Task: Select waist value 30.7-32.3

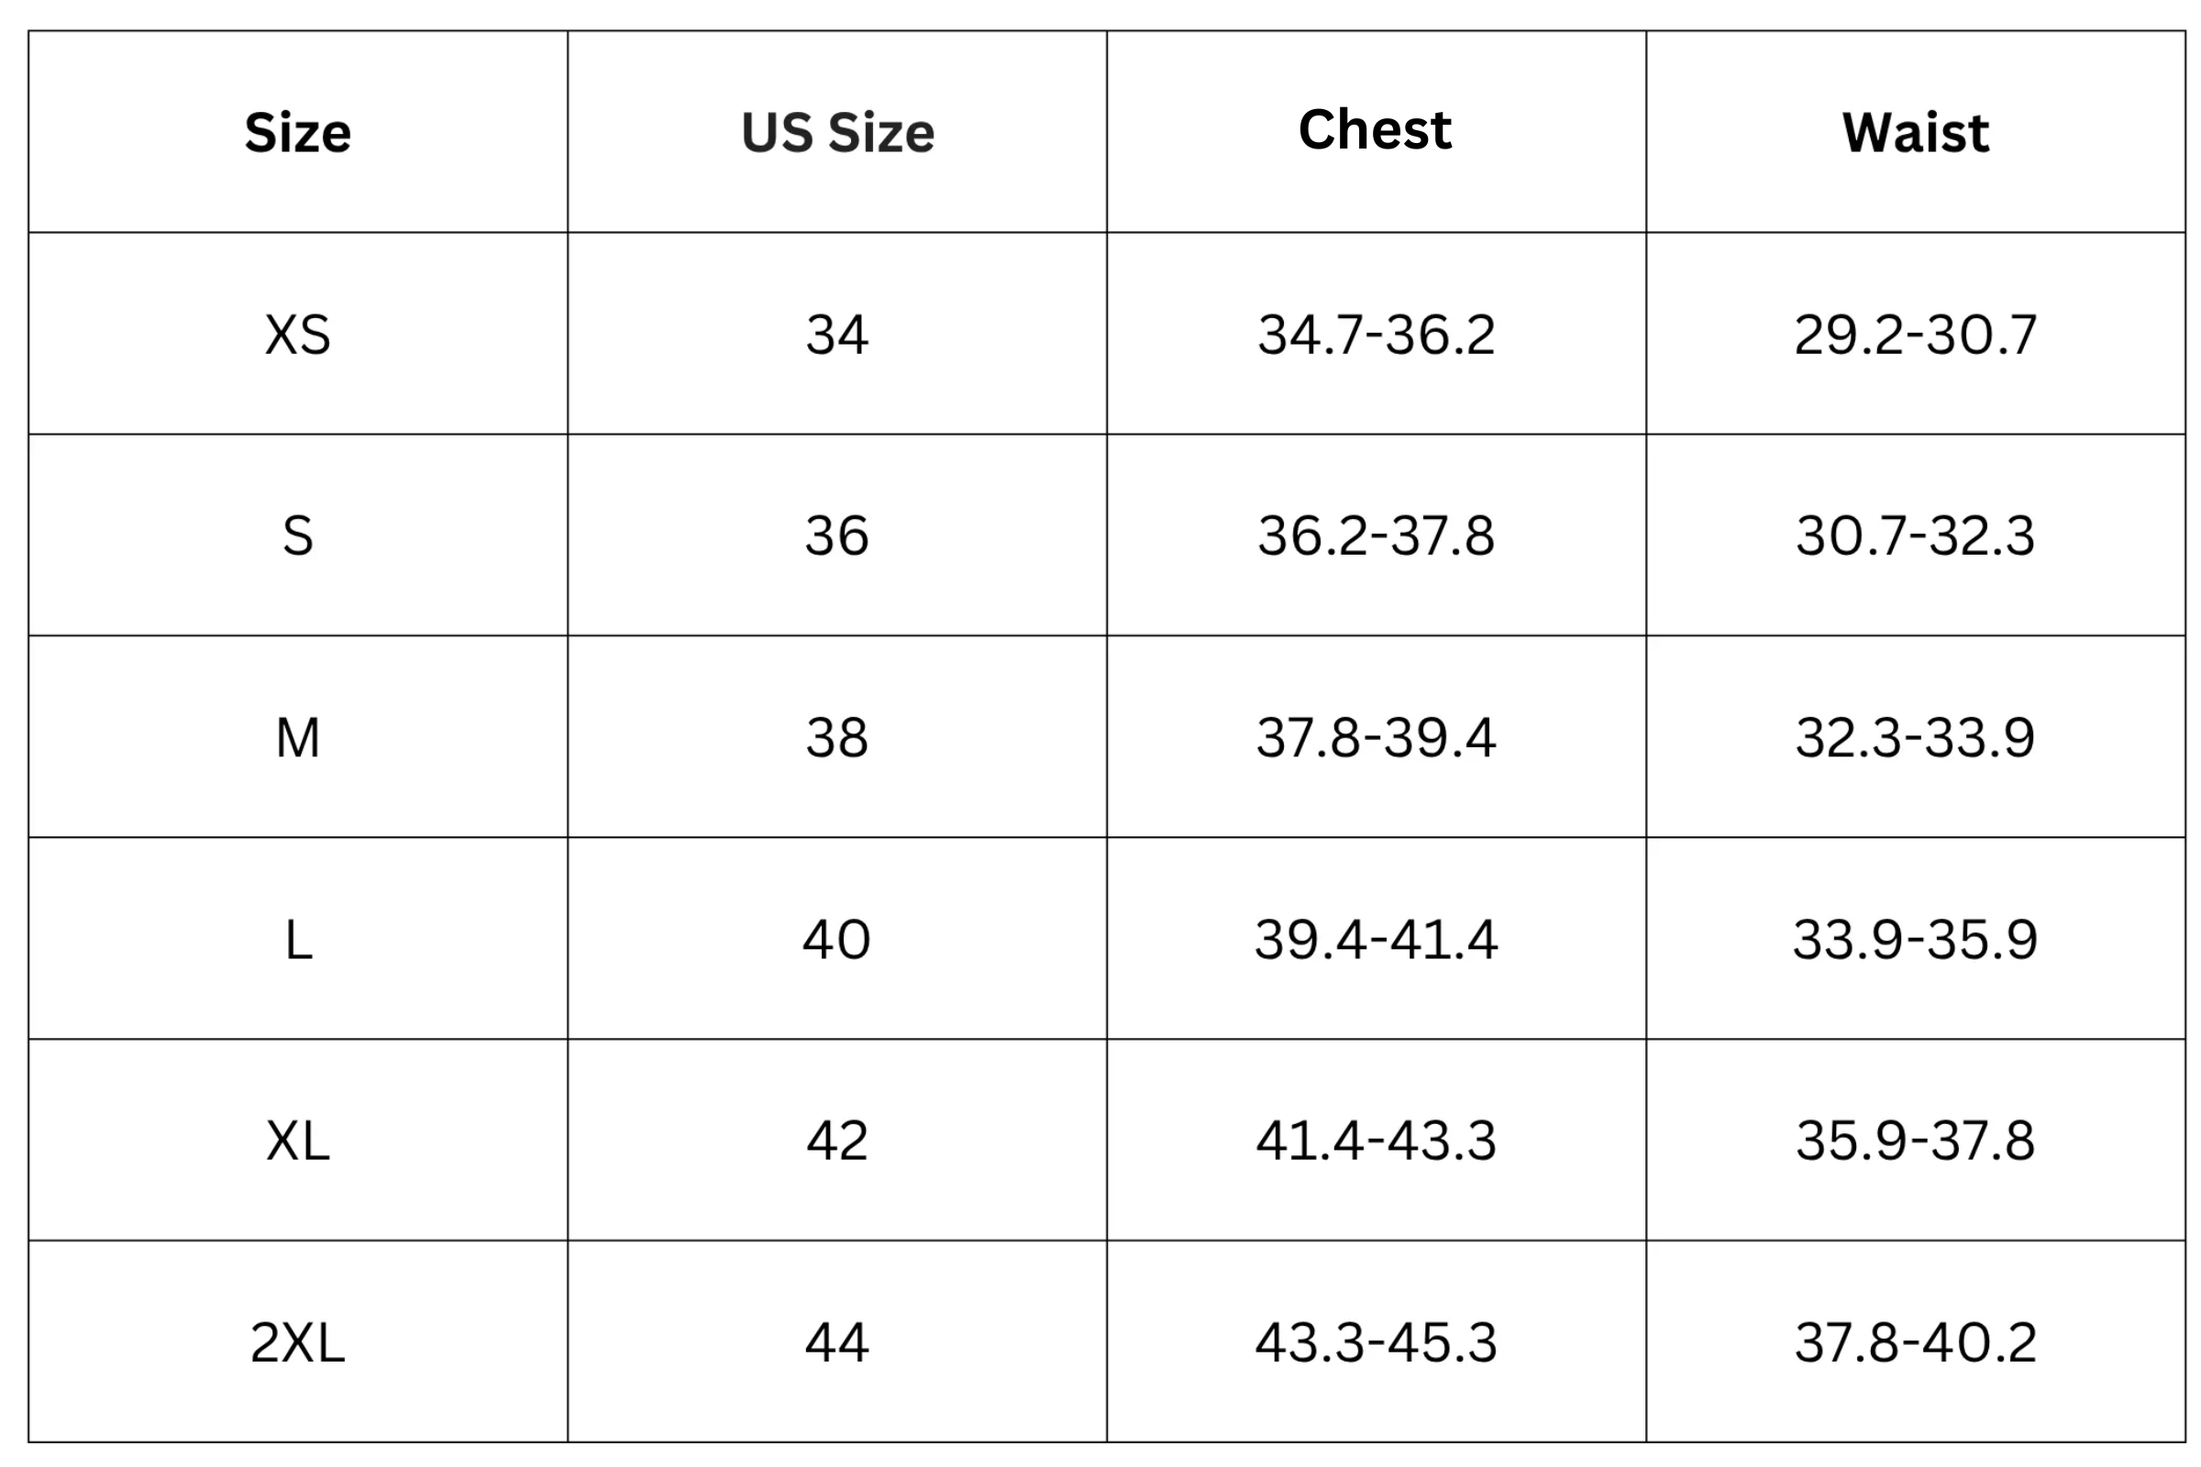Action: point(1916,536)
